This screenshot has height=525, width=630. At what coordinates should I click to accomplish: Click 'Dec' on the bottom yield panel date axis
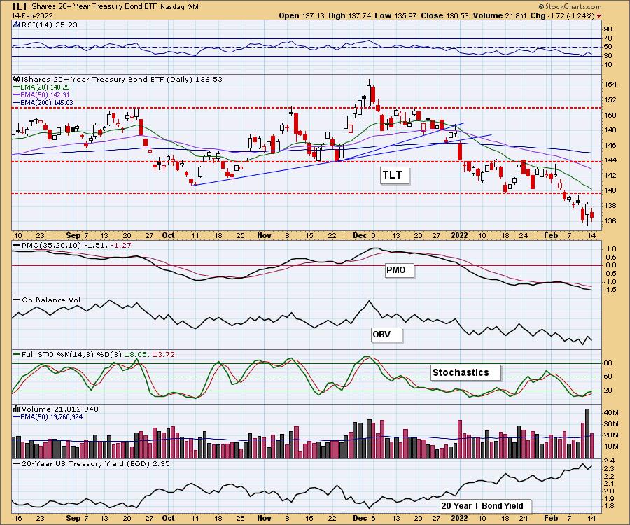click(x=360, y=518)
